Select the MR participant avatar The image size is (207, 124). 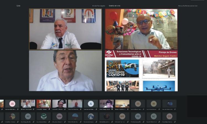[x=122, y=116]
